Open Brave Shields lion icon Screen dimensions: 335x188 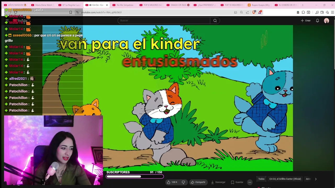254,12
